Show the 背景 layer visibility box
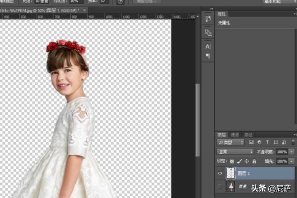 click(219, 187)
